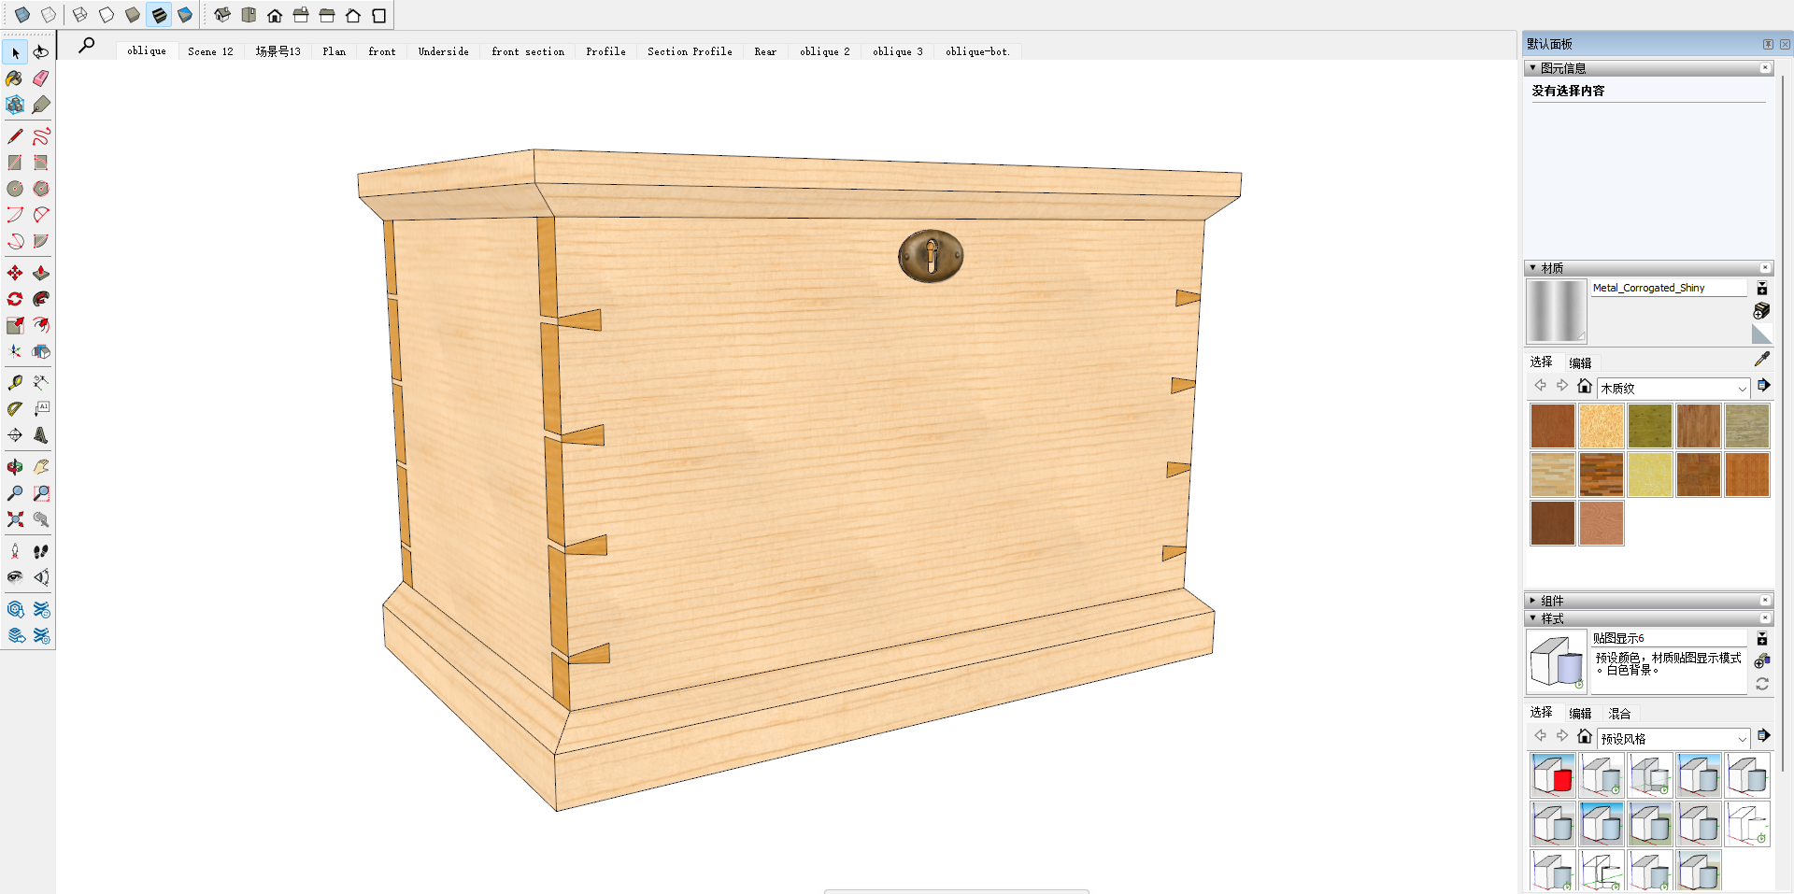Pick the material eyedropper sample tool
Image resolution: width=1794 pixels, height=894 pixels.
point(1761,359)
